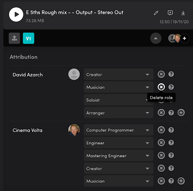Open the Mastering Engineer role dropdown
The image size is (193, 191).
click(118, 155)
